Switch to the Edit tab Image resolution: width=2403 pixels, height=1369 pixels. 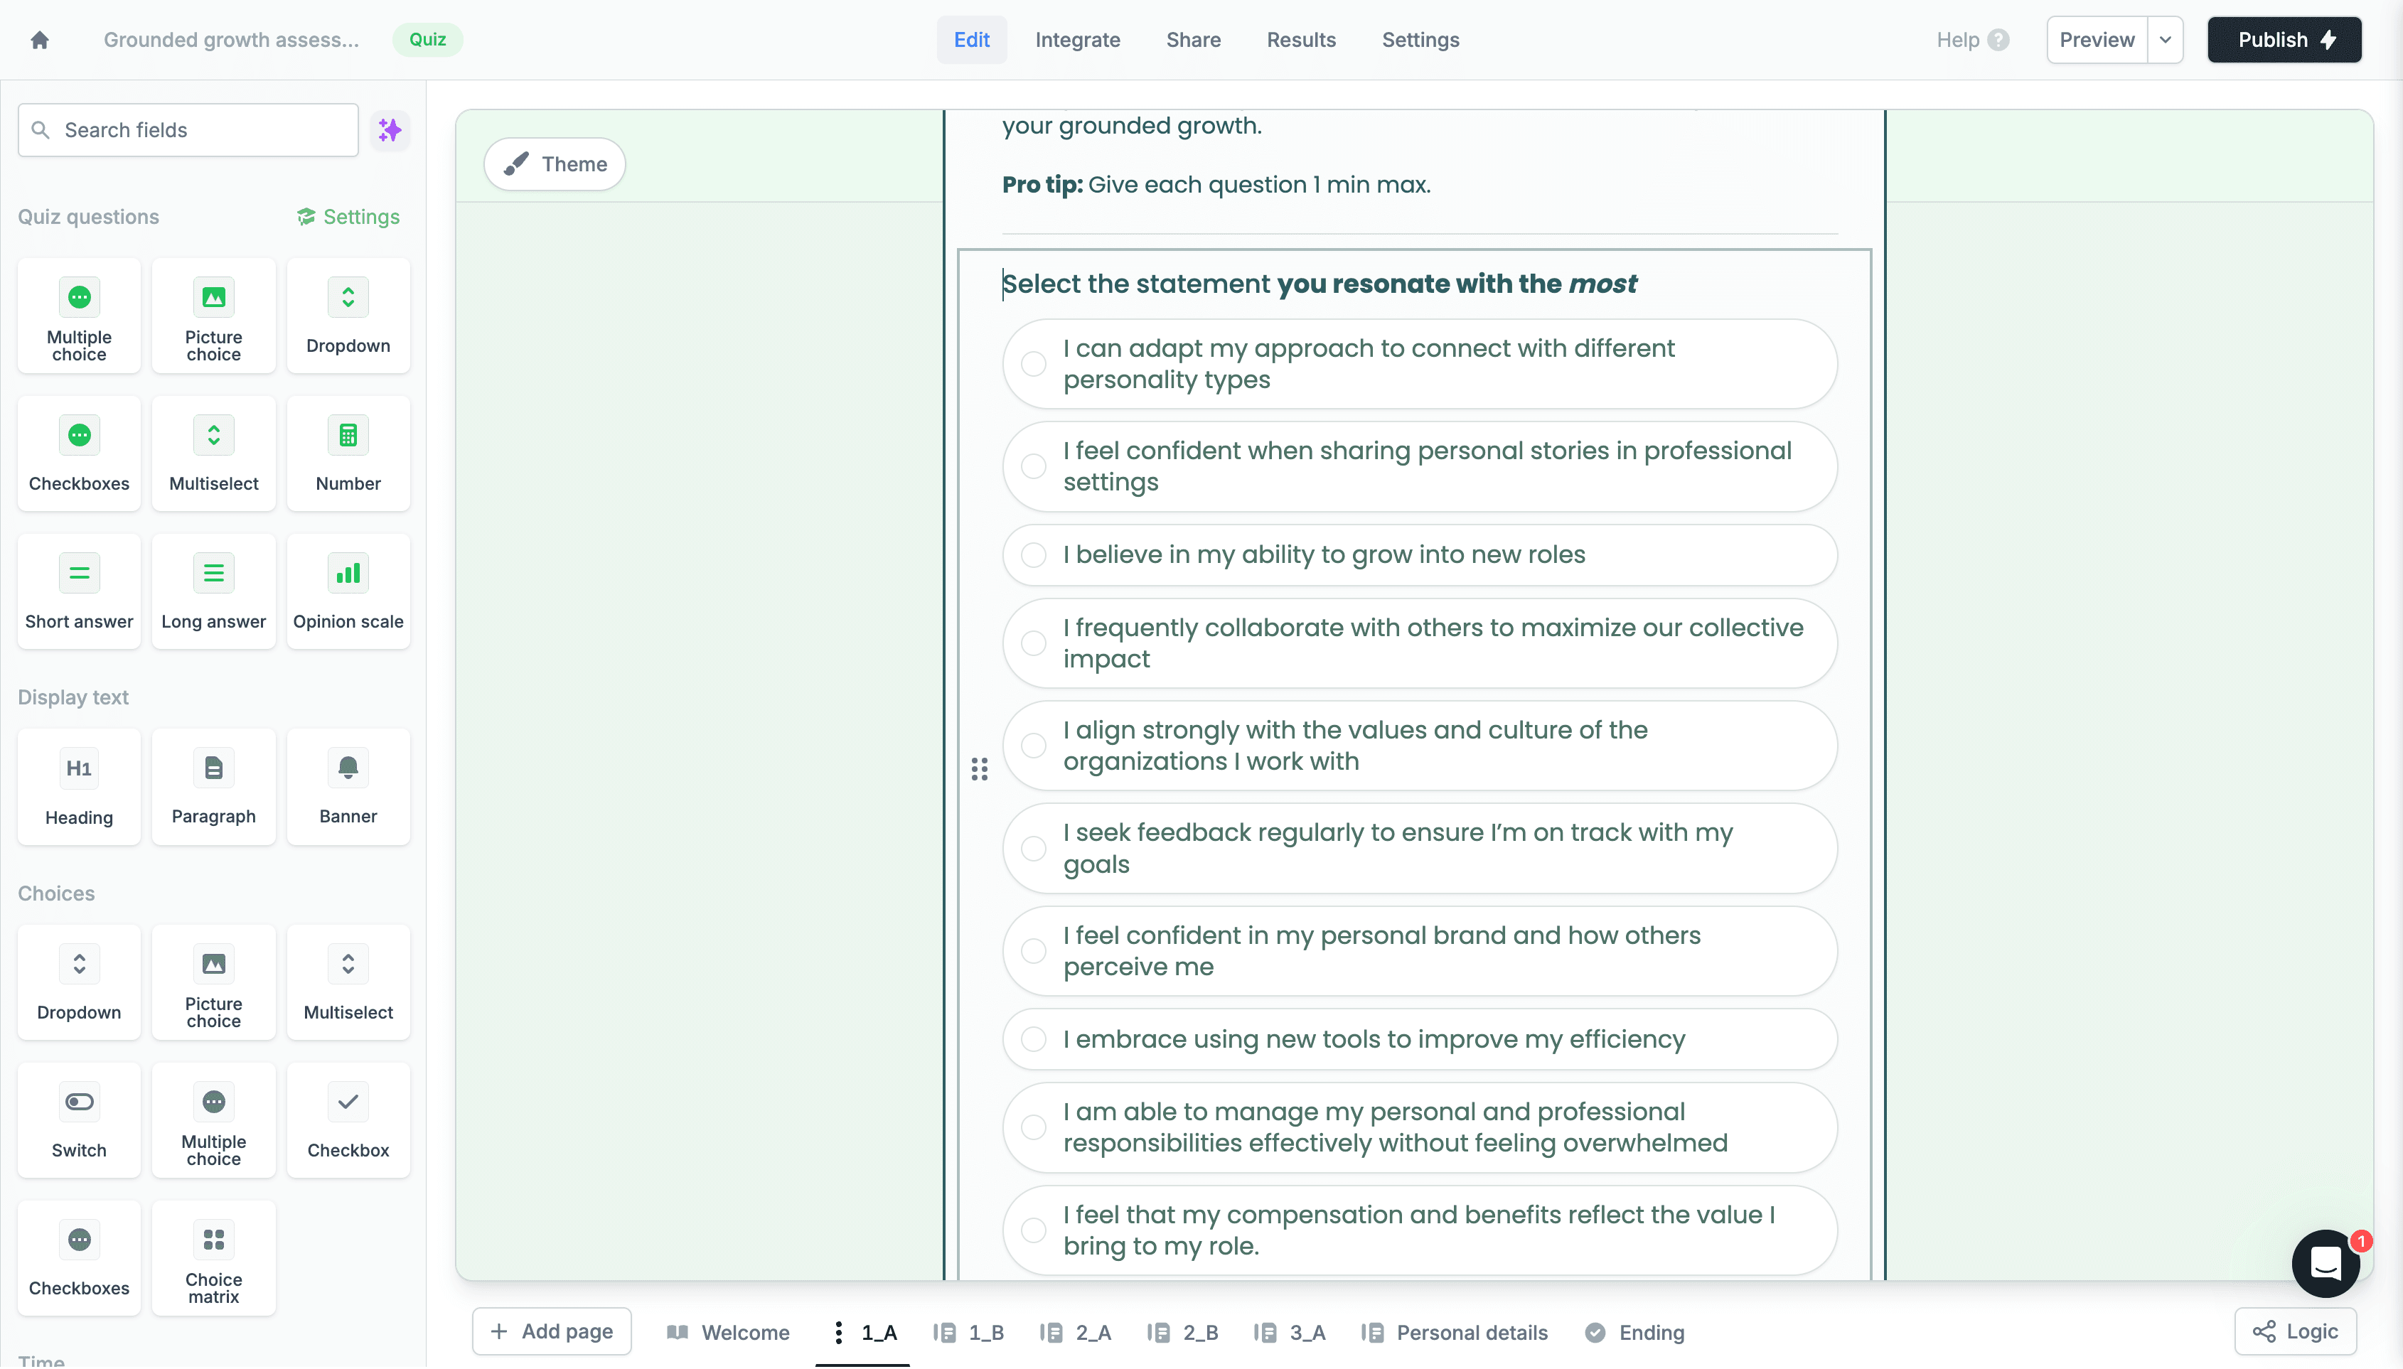[971, 40]
